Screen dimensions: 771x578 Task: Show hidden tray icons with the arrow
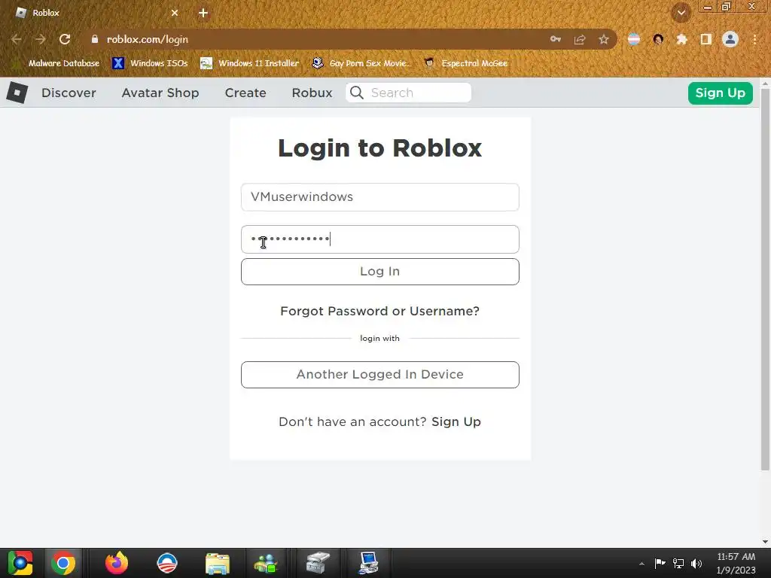[x=641, y=564]
